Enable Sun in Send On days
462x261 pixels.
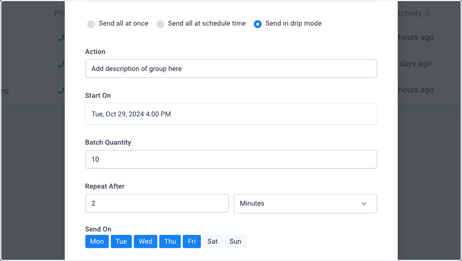pyautogui.click(x=235, y=241)
